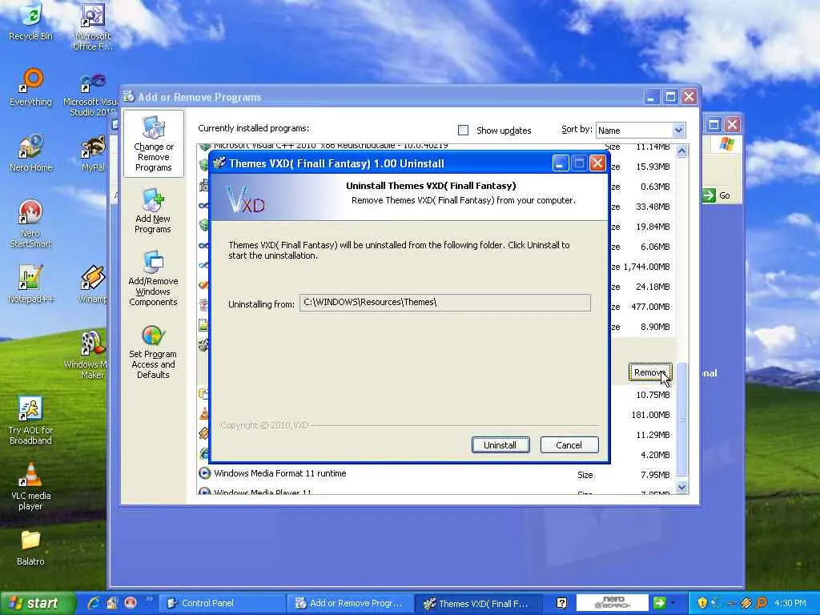Screen dimensions: 820x615
Task: Launch Nero Home from desktop
Action: (31, 153)
